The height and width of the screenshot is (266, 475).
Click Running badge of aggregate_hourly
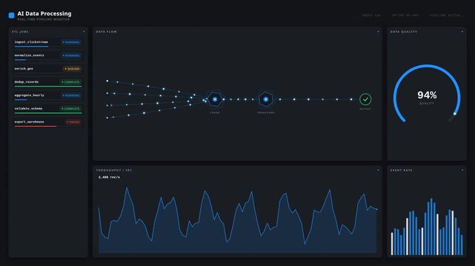coord(71,95)
